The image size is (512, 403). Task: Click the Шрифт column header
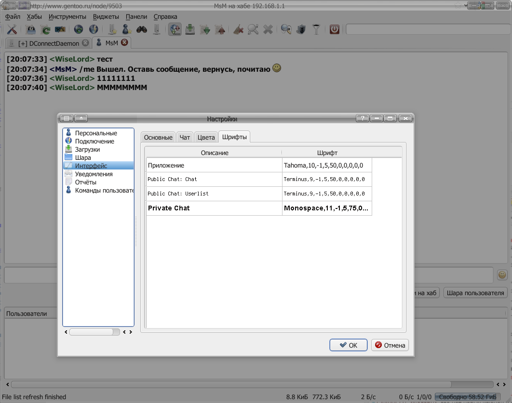click(x=327, y=153)
